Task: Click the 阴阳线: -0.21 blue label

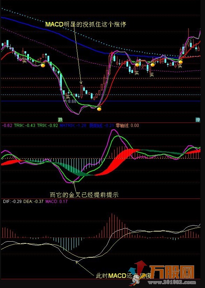Action: point(102,126)
